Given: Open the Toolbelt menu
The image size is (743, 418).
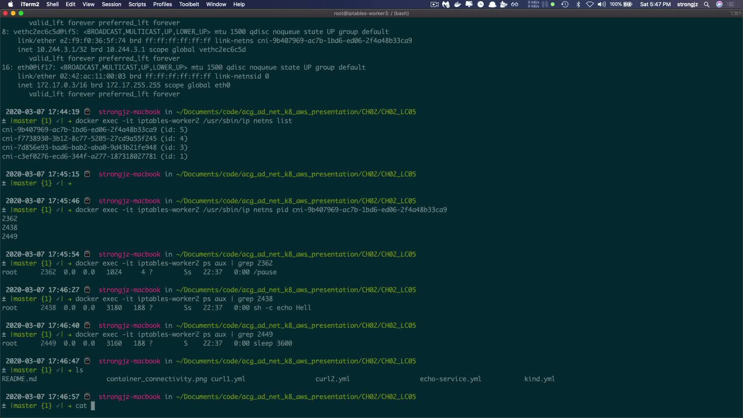Looking at the screenshot, I should pyautogui.click(x=189, y=4).
